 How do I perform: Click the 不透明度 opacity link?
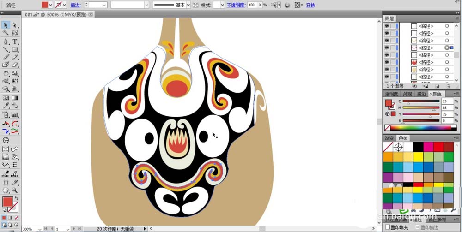point(236,5)
